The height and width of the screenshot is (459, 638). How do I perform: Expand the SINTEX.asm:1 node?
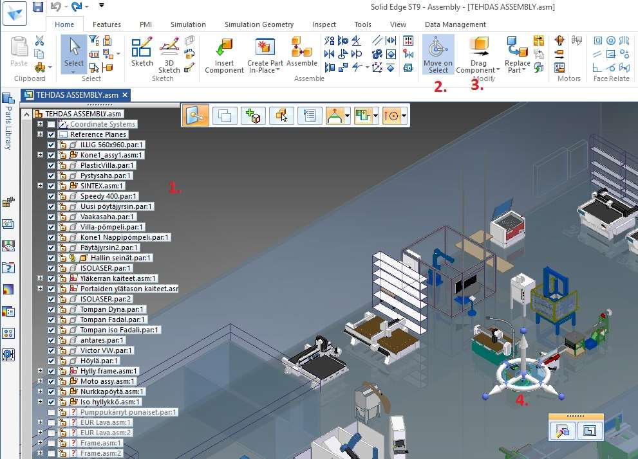click(40, 186)
